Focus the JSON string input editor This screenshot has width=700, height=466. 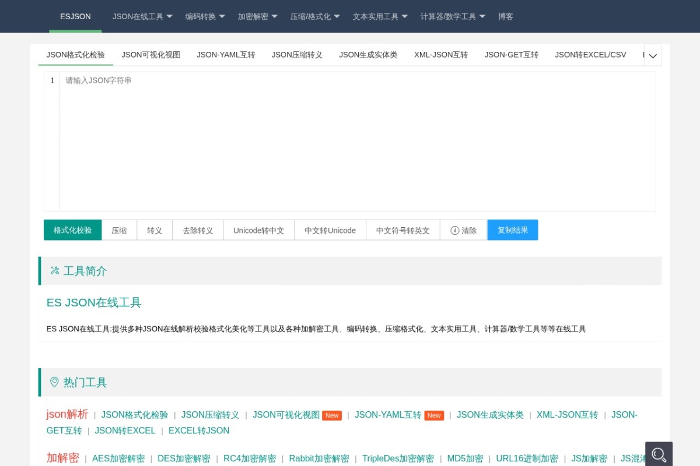point(358,141)
